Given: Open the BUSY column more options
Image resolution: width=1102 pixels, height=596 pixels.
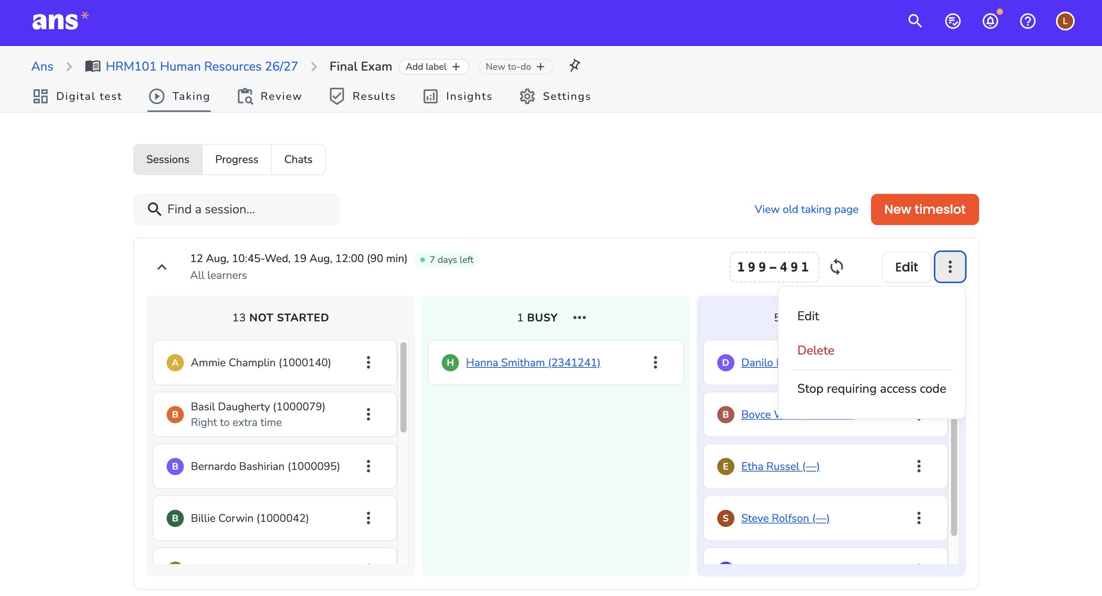Looking at the screenshot, I should click(x=579, y=317).
